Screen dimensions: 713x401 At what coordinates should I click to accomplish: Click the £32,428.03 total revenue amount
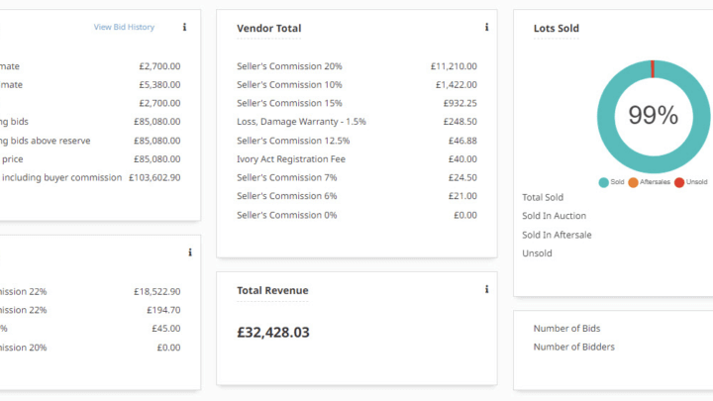(x=273, y=333)
